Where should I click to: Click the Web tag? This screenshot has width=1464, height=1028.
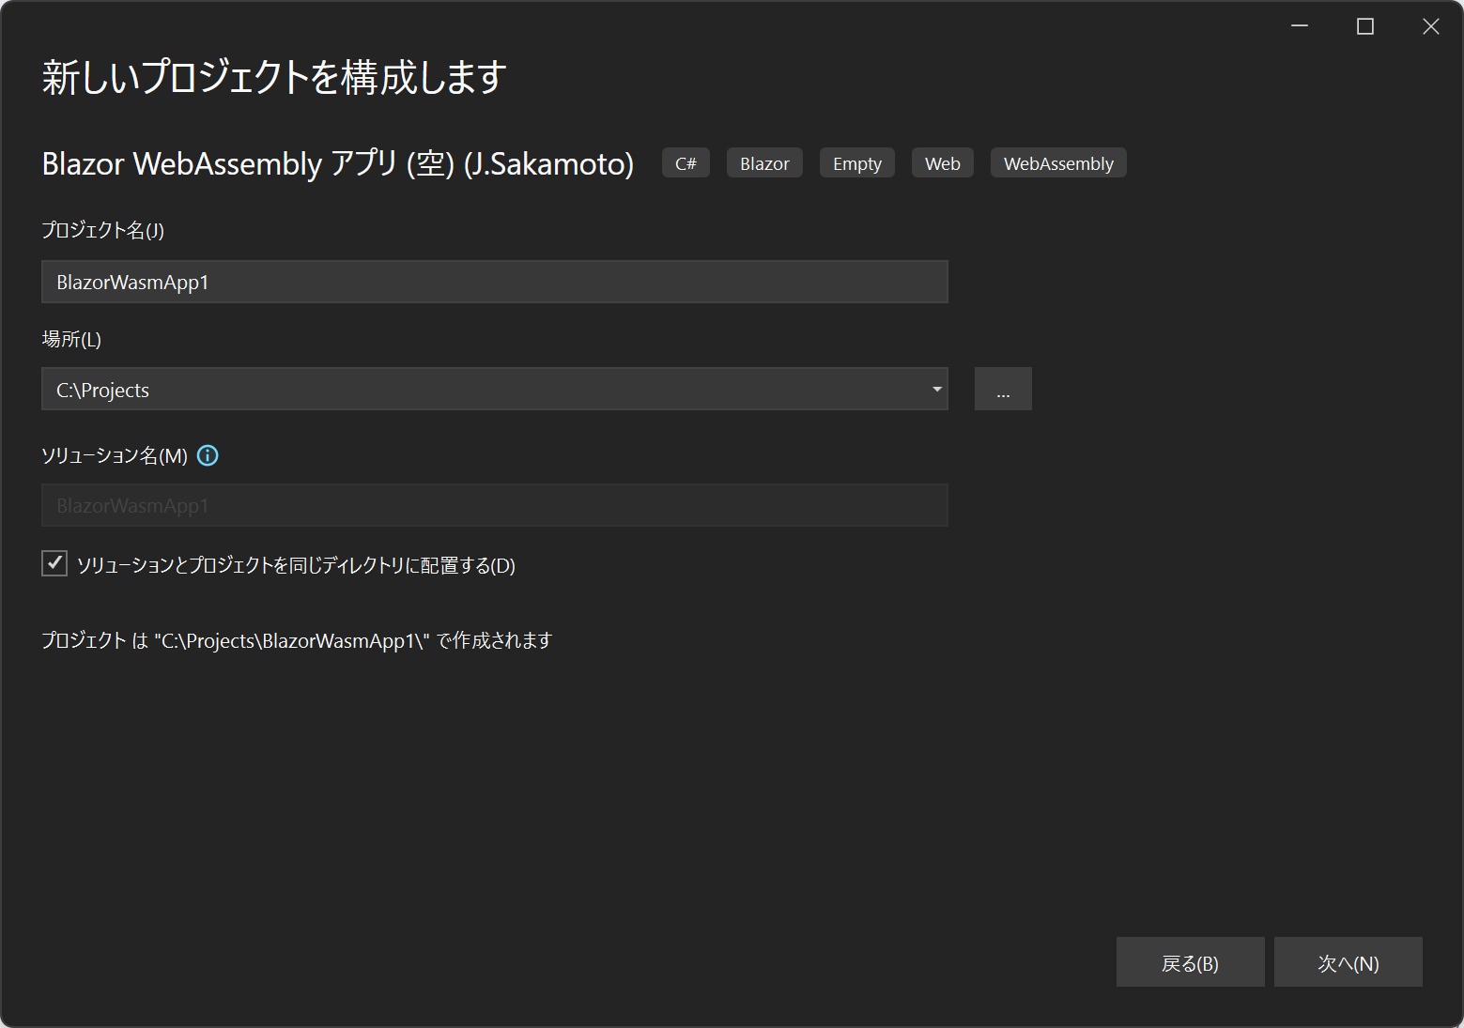942,163
